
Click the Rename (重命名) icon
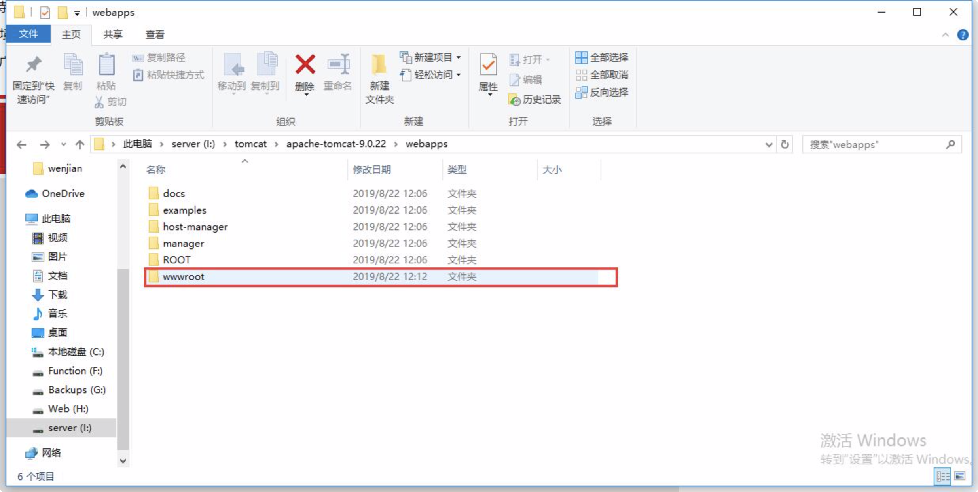338,64
